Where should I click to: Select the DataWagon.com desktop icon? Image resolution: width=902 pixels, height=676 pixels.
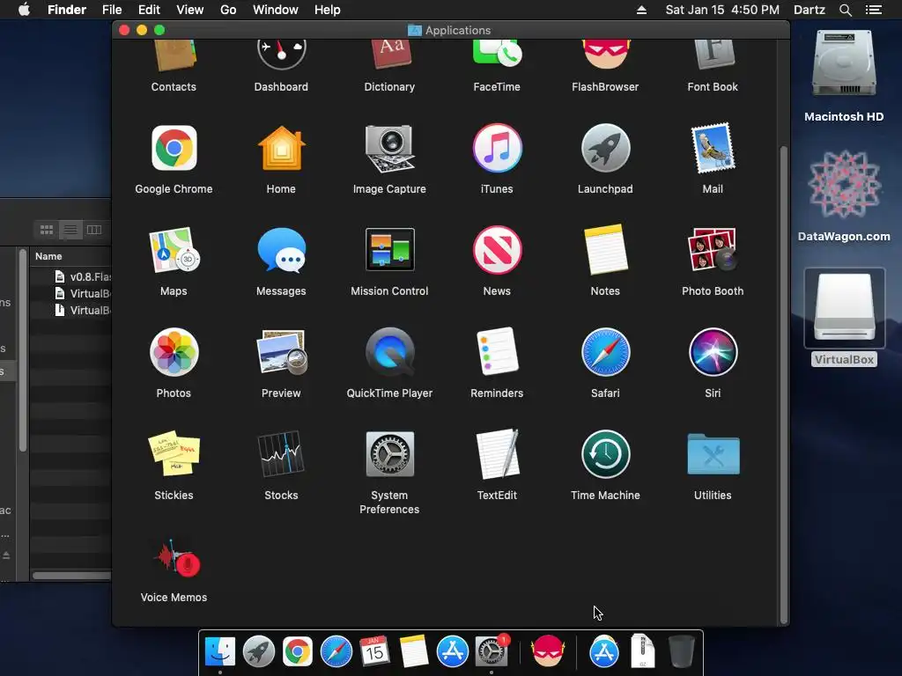pyautogui.click(x=844, y=185)
